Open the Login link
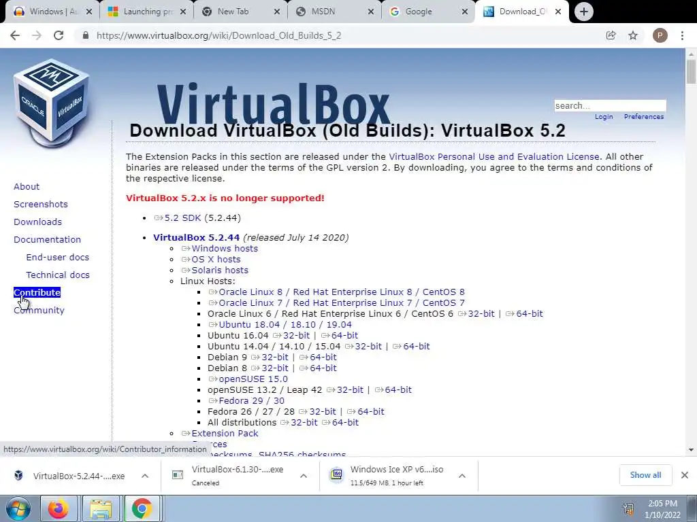 (x=604, y=117)
